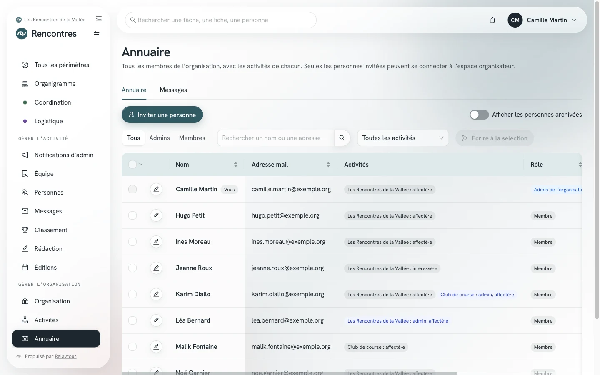Open Classement in the sidebar
This screenshot has width=600, height=375.
(x=56, y=230)
